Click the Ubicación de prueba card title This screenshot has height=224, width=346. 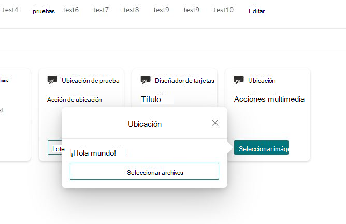point(91,81)
